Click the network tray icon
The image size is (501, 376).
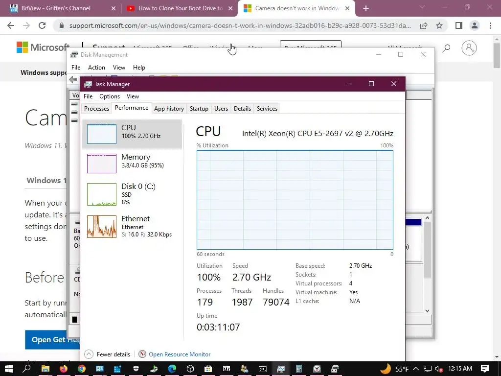coord(427,369)
